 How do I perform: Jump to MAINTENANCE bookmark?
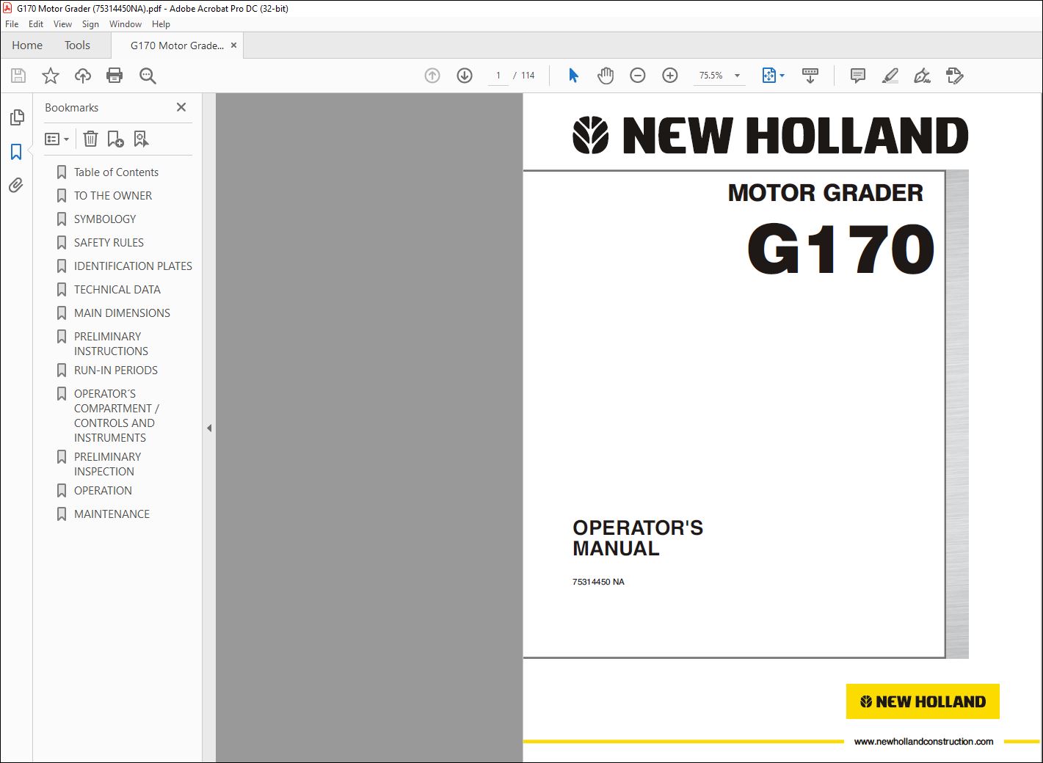click(x=112, y=514)
